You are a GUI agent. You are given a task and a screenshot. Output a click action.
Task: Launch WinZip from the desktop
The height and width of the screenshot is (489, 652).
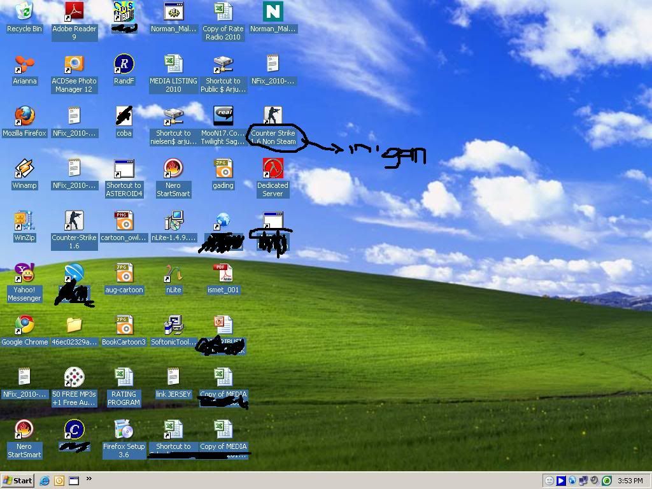[25, 226]
